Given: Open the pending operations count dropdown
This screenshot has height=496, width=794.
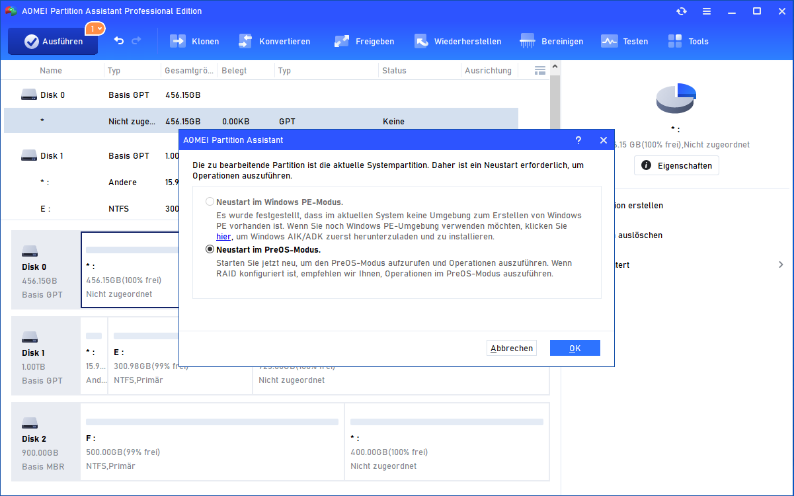Looking at the screenshot, I should (x=95, y=28).
